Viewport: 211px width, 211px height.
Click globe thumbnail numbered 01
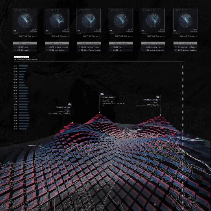tap(25, 20)
